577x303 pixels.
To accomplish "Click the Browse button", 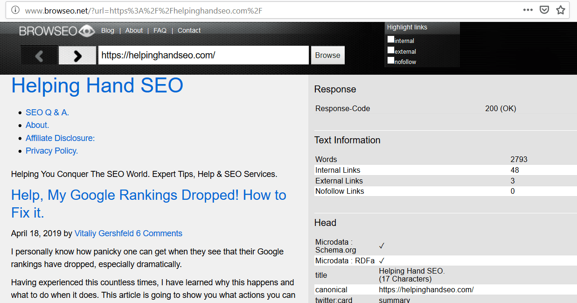I will pos(328,55).
